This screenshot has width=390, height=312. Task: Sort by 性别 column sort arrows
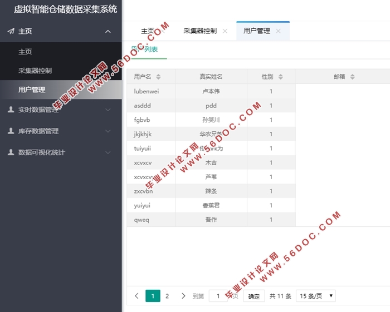coord(280,77)
